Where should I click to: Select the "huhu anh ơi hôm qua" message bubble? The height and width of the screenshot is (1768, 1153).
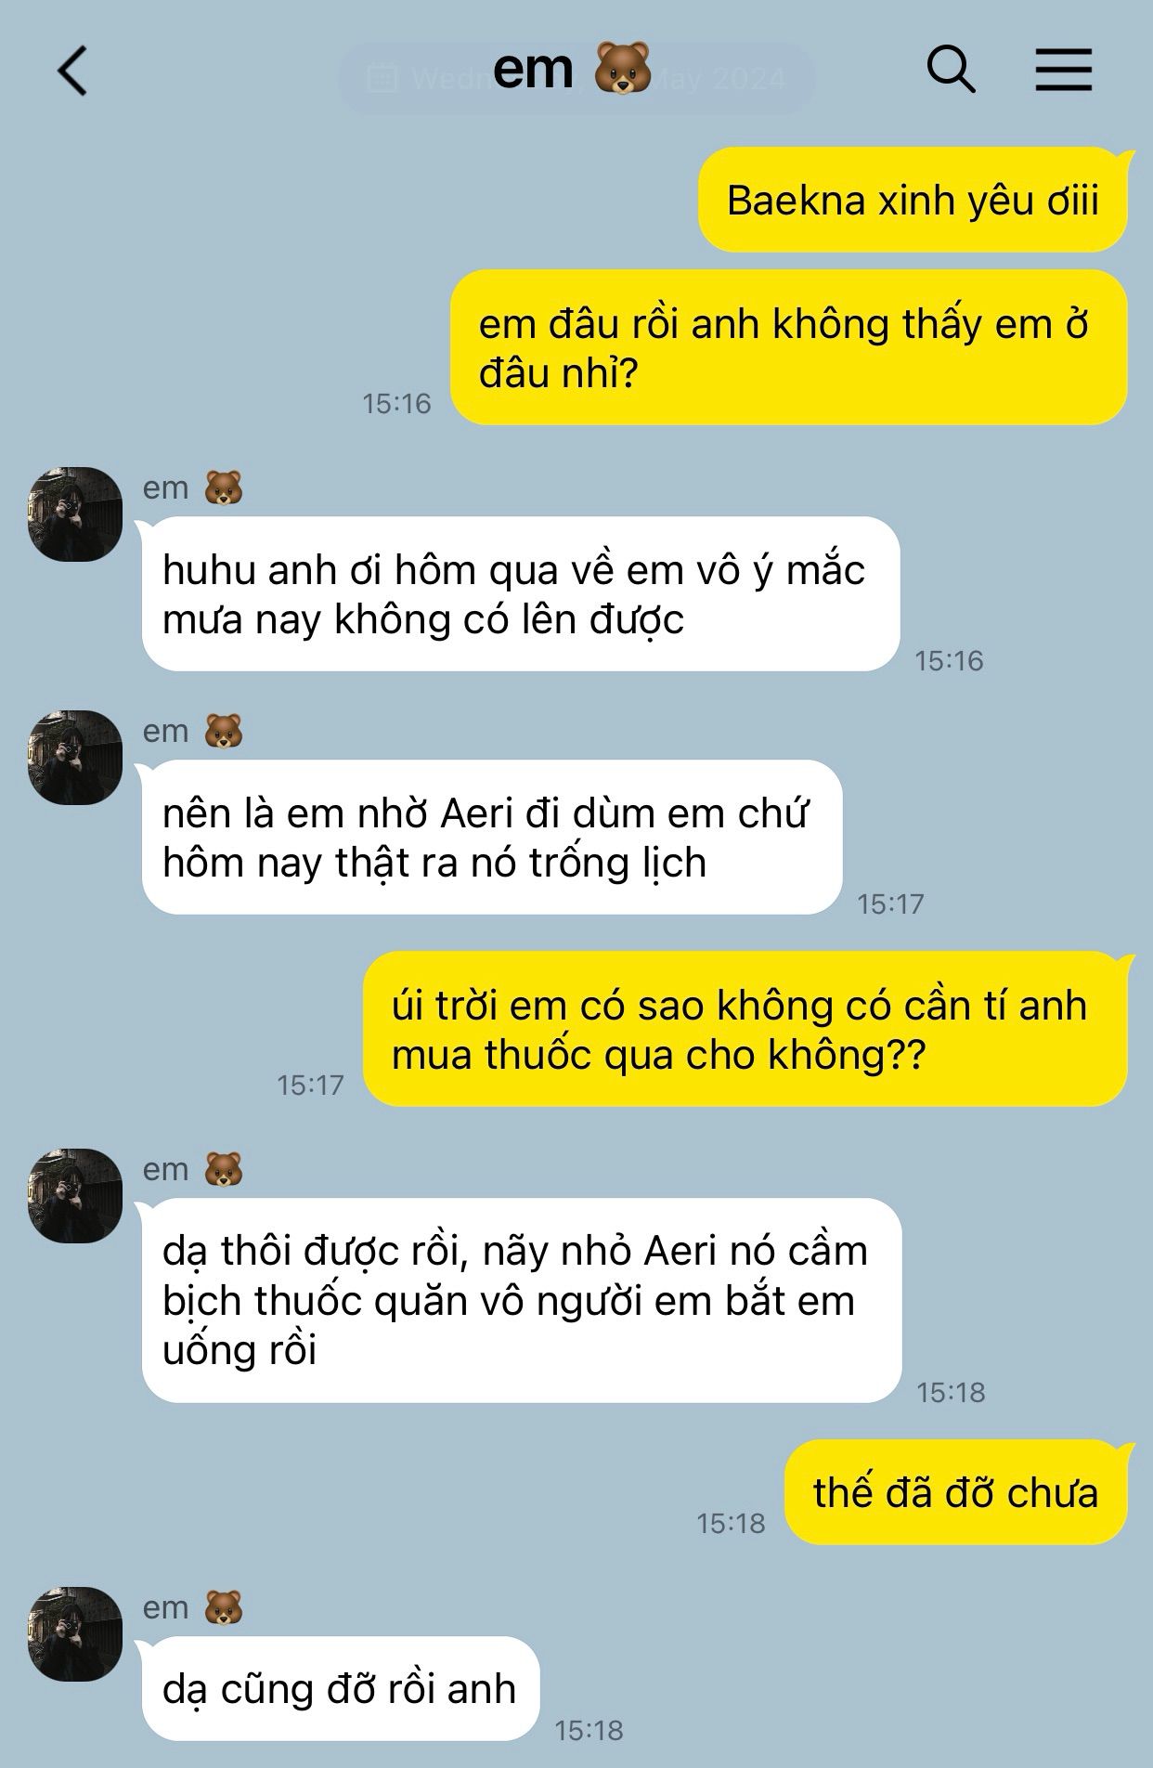click(521, 593)
